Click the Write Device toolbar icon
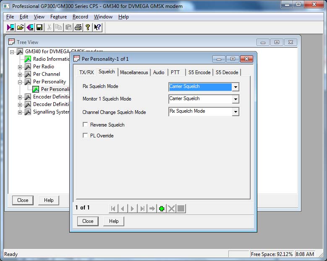This screenshot has width=327, height=261. [x=30, y=27]
